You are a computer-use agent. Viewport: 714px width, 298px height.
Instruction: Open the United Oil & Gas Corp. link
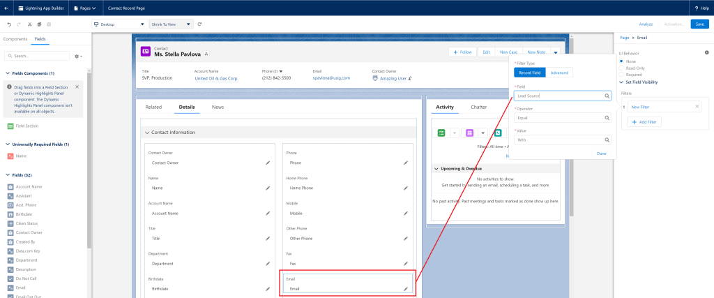tap(216, 78)
